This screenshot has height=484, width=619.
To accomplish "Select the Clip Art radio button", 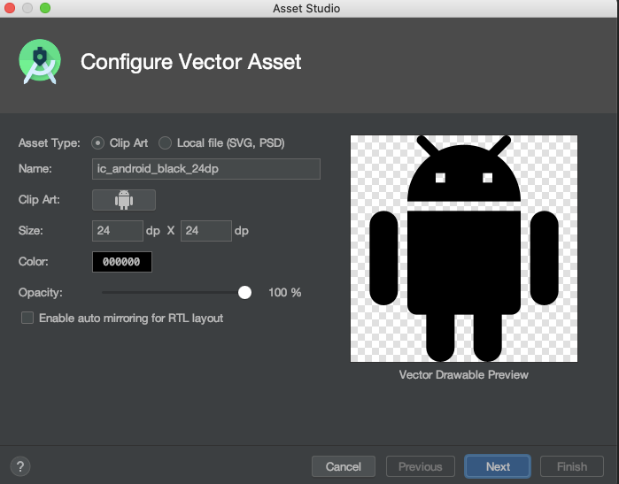I will click(x=98, y=142).
